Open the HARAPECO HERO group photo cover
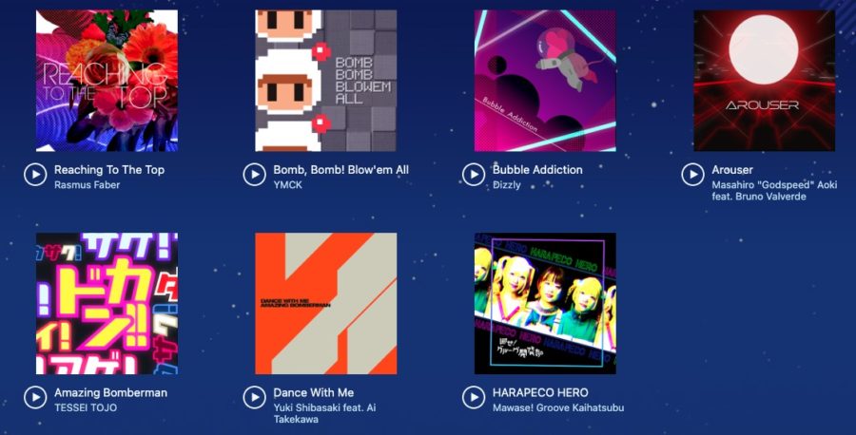This screenshot has width=856, height=435. pos(545,304)
